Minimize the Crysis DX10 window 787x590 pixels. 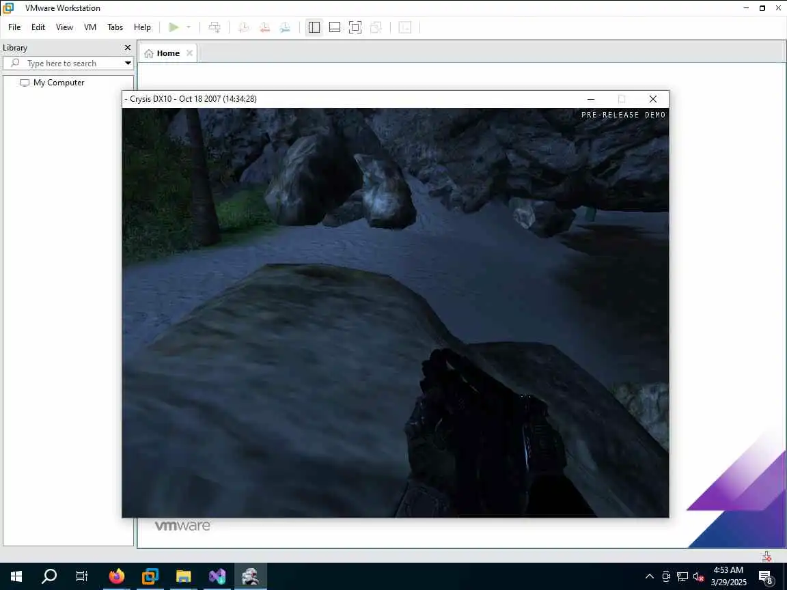pos(591,99)
